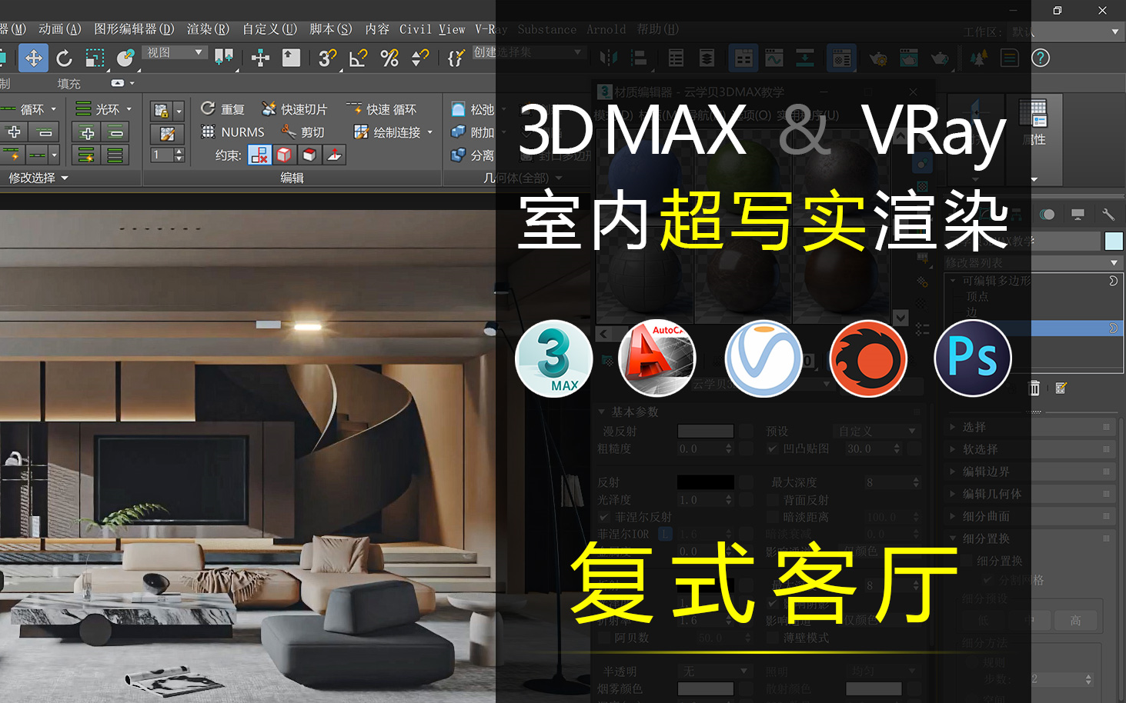This screenshot has width=1126, height=703.
Task: Click the Align tool icon
Action: 639,58
